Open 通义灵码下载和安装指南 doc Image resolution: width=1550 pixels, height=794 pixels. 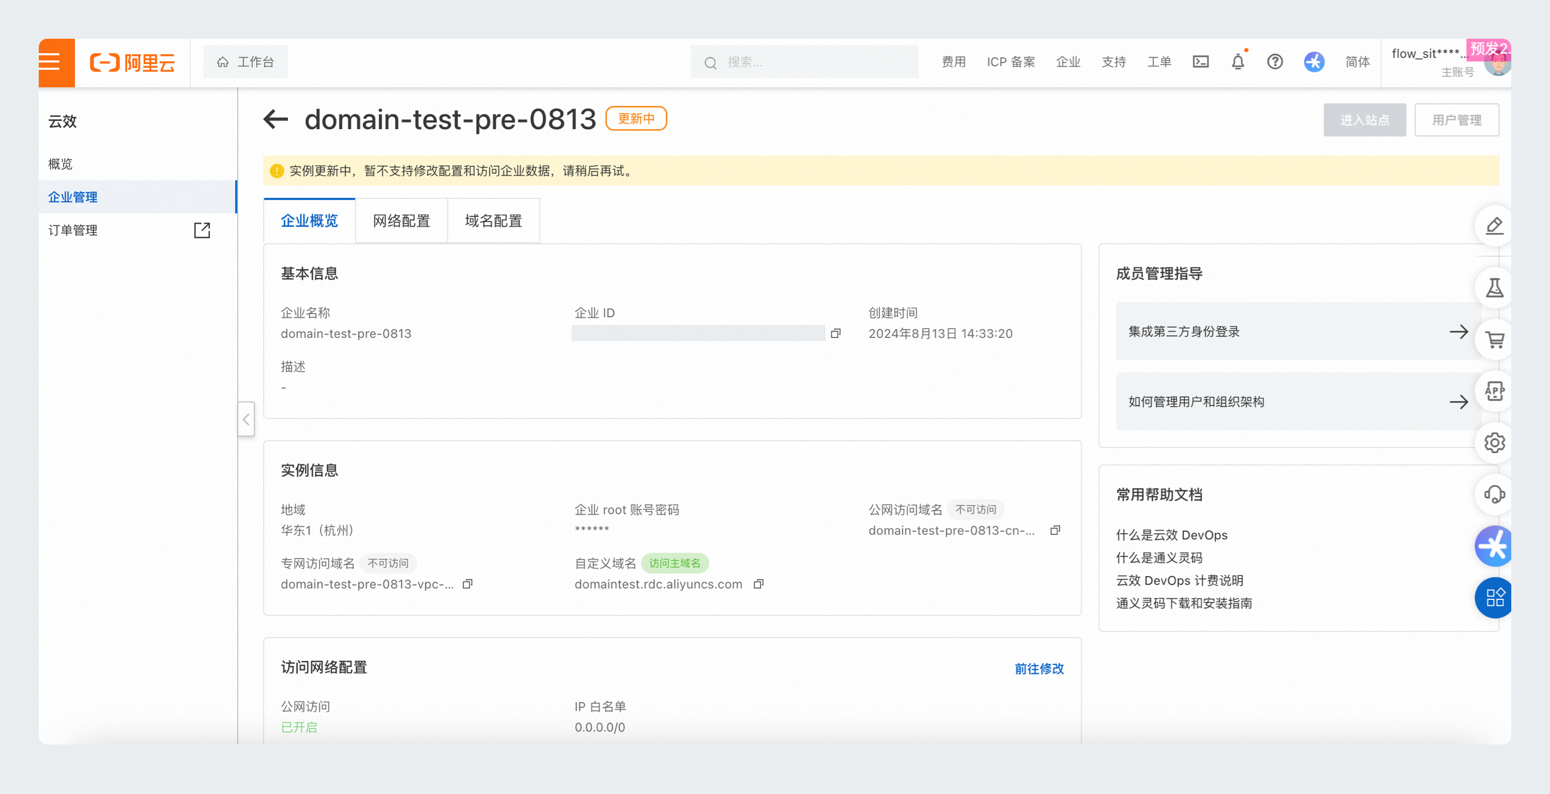tap(1183, 604)
